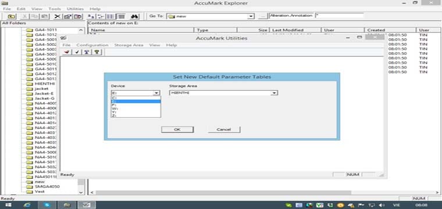Select the SMGA4050 folder in tree
The width and height of the screenshot is (442, 209).
click(47, 186)
